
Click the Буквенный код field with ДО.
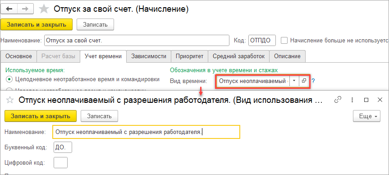point(63,147)
